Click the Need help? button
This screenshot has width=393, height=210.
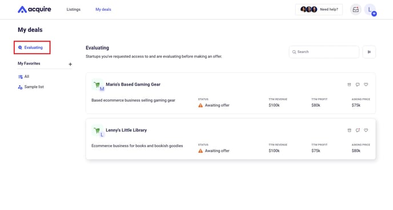point(319,10)
